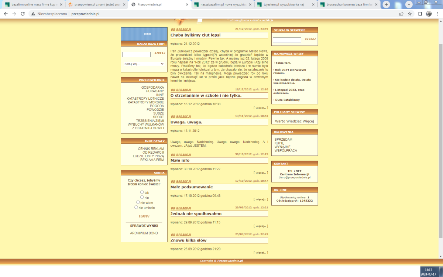Screen dimensions: 443x277
Task: Select the 'nie wiem' poll option
Action: 138,202
